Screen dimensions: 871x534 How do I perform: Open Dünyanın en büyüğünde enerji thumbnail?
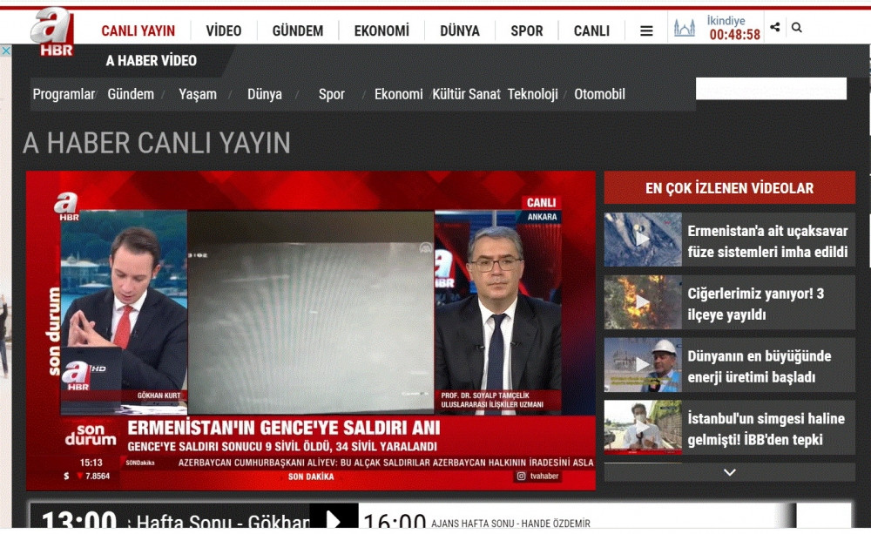[643, 365]
